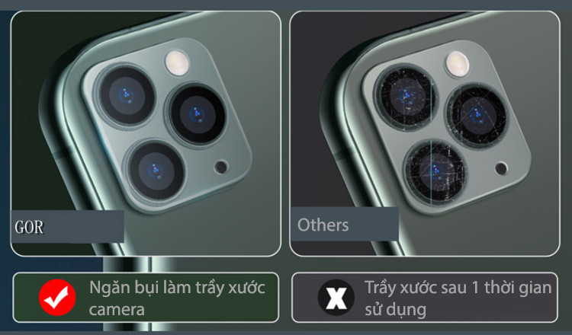Select the GOR comparison image panel
The width and height of the screenshot is (572, 335).
(146, 134)
